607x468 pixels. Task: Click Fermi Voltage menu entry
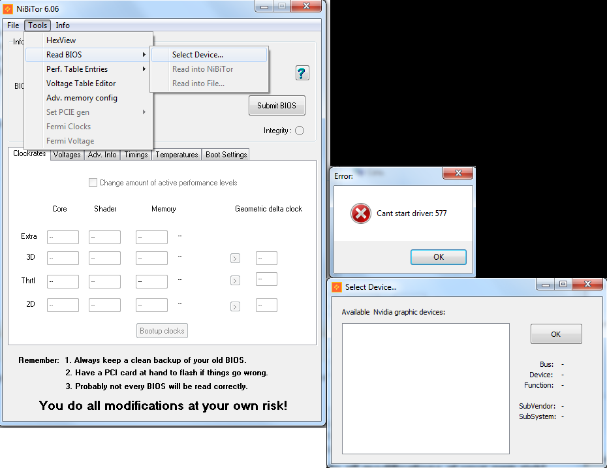[x=89, y=141]
